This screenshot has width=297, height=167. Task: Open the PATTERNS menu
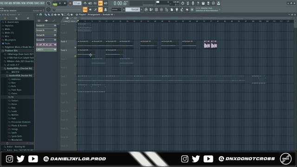[x=17, y=3]
